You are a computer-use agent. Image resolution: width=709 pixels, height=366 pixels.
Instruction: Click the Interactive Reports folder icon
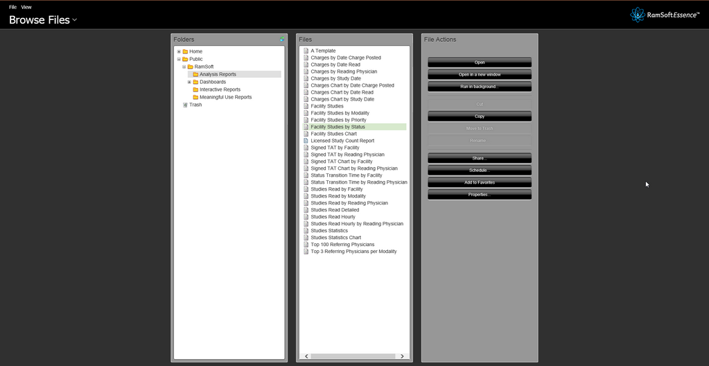[195, 90]
